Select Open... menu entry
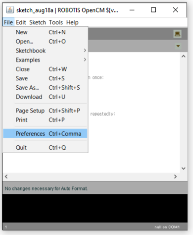The width and height of the screenshot is (193, 235). point(45,41)
